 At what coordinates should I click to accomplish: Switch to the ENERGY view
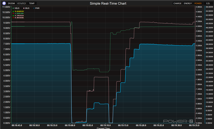(188, 3)
